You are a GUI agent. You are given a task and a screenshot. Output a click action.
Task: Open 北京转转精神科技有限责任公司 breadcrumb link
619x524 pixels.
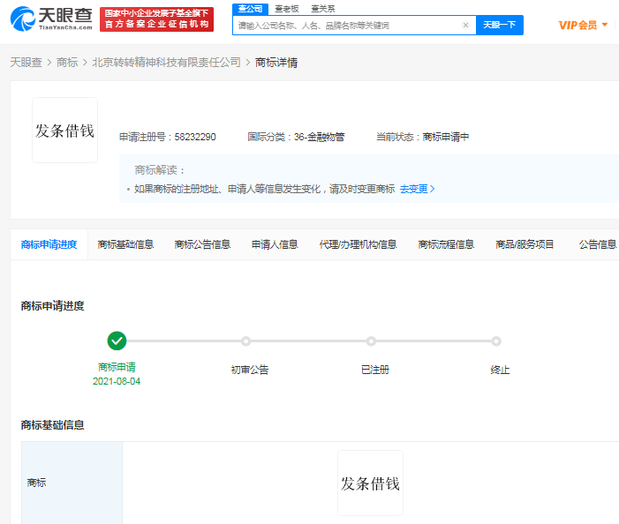166,63
